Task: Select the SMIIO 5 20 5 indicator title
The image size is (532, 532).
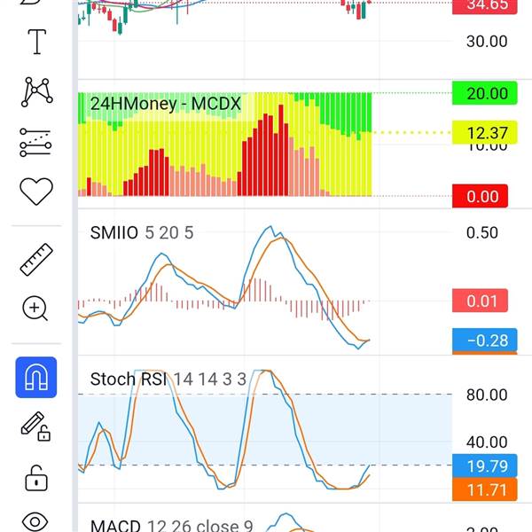Action: coord(142,233)
